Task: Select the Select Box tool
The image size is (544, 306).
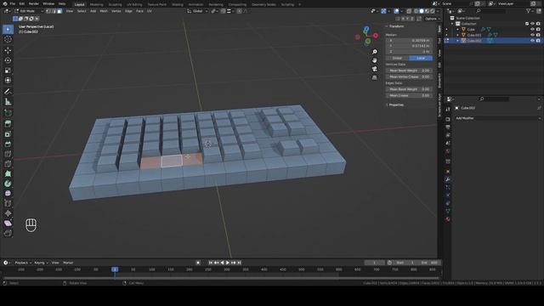Action: point(8,29)
